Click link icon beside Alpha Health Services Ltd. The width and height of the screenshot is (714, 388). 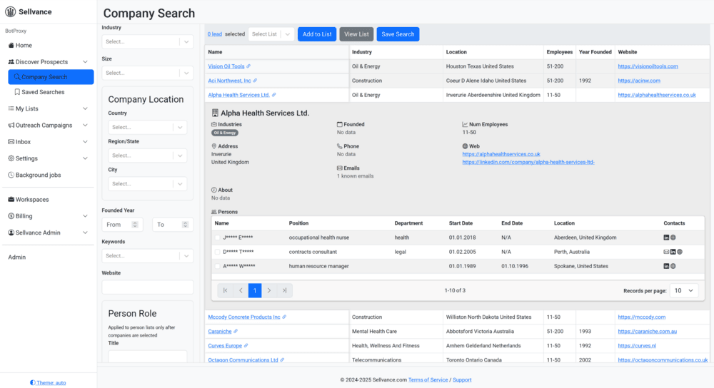click(273, 95)
